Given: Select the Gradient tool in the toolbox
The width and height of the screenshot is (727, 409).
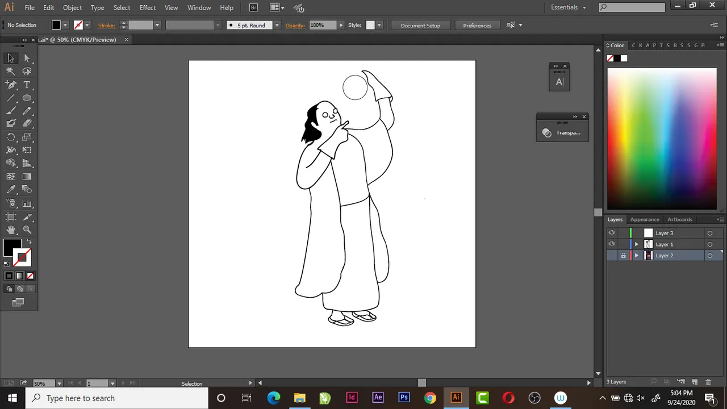Looking at the screenshot, I should click(27, 177).
